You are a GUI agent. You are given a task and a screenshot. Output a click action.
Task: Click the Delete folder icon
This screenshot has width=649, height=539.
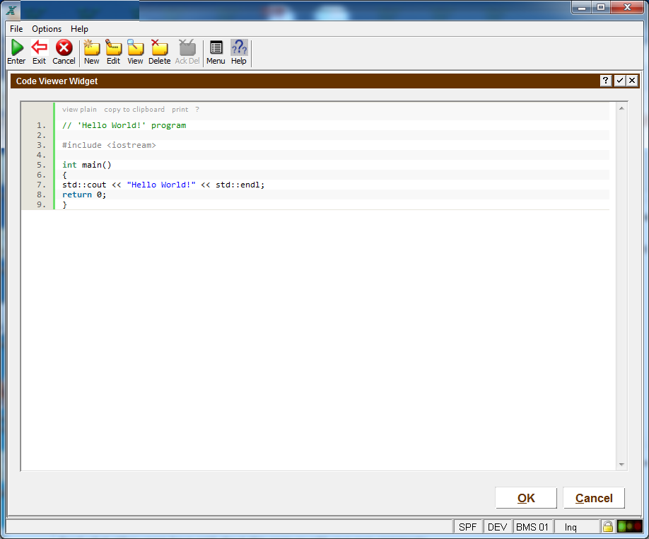tap(159, 47)
